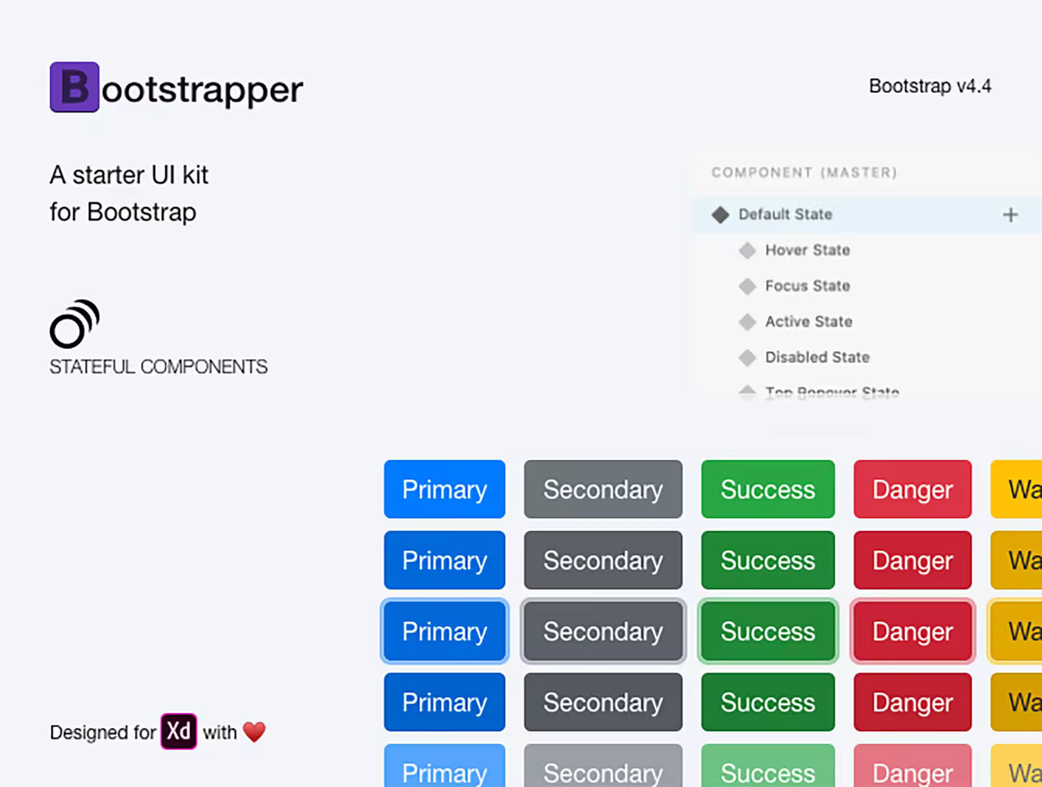
Task: Click the red heart icon
Action: [x=254, y=732]
